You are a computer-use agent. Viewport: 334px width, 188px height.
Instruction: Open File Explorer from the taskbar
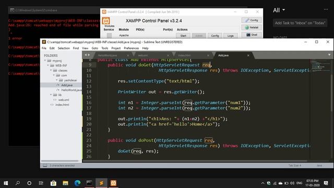65,183
